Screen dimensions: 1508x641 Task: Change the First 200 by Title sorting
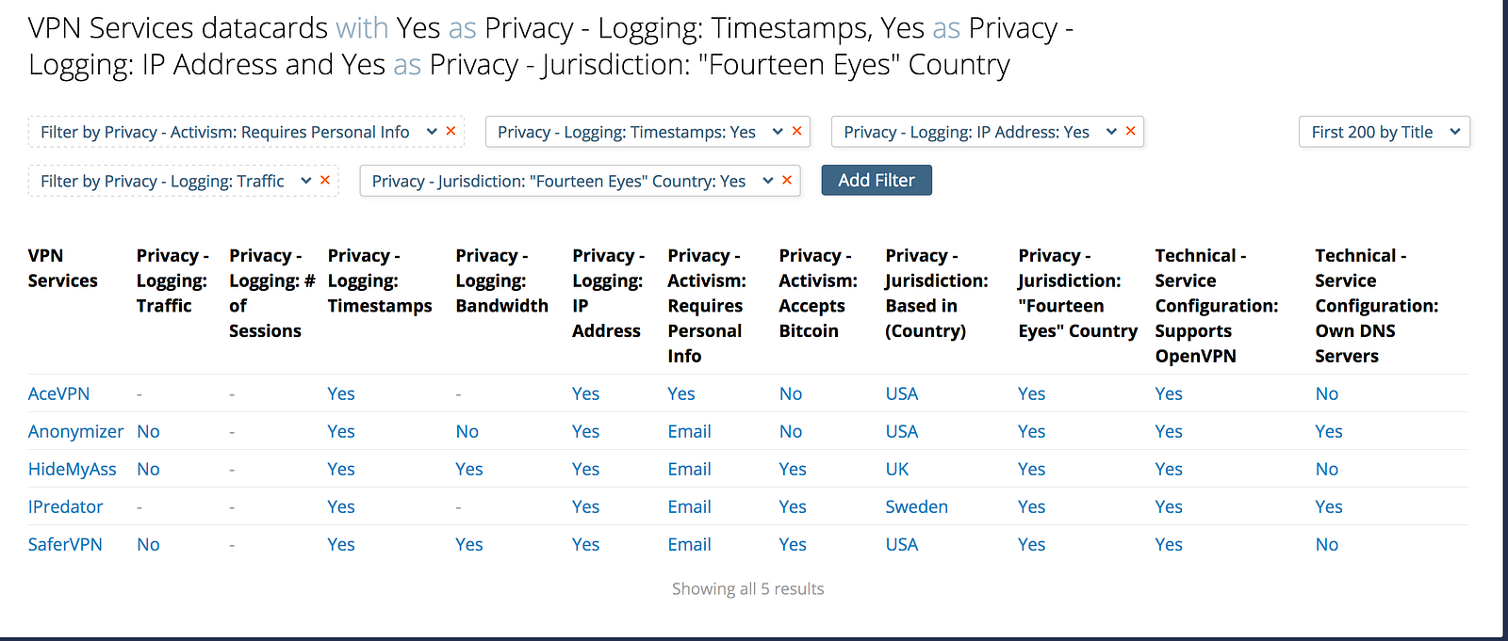click(x=1384, y=132)
